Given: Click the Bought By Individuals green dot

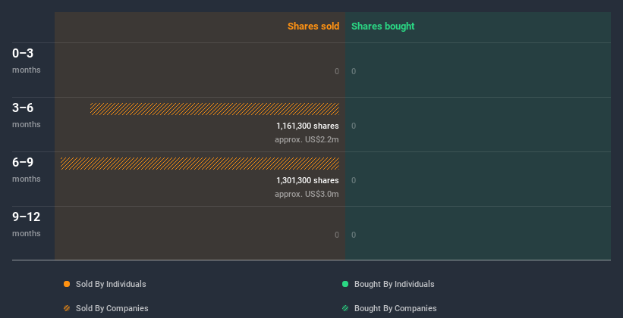Looking at the screenshot, I should click(345, 284).
